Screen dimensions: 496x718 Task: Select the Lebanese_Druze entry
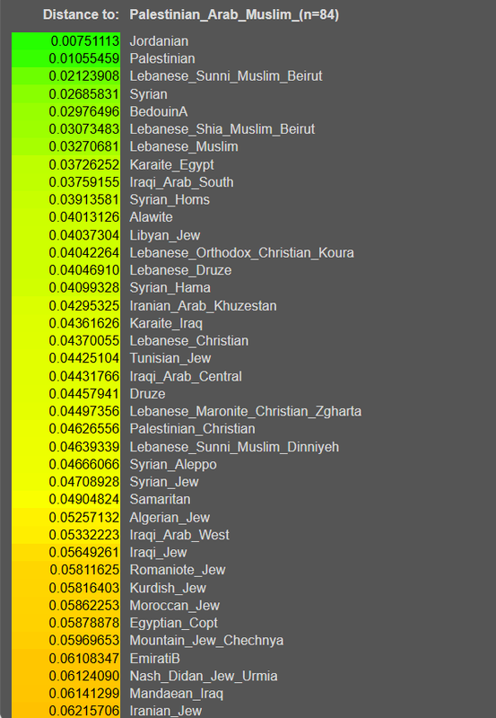point(180,270)
